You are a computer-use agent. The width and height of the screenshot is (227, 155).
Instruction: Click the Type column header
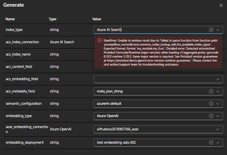pyautogui.click(x=53, y=19)
